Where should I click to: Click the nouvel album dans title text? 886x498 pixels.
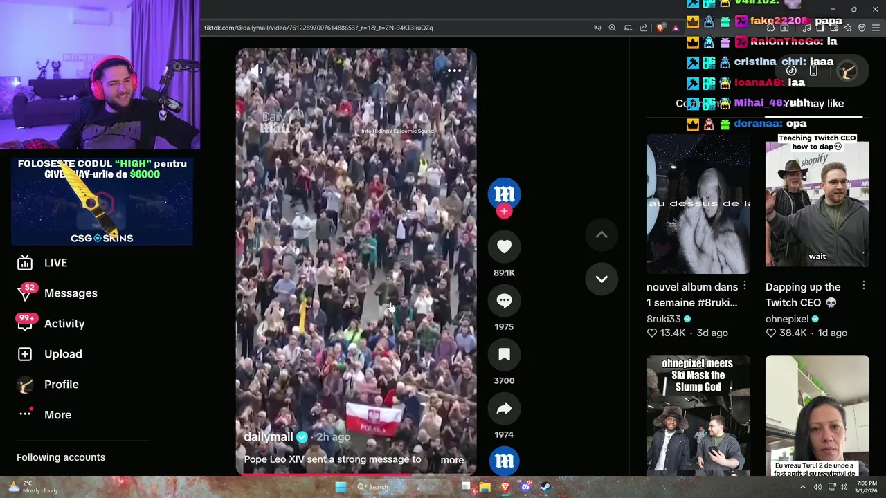click(x=692, y=295)
